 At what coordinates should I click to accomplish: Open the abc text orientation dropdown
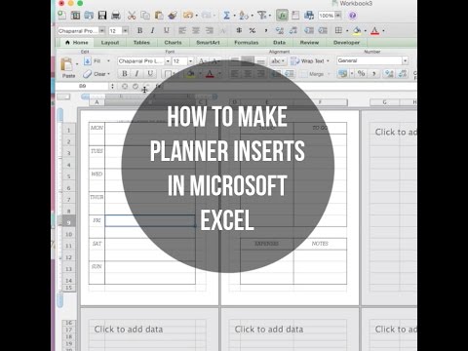click(277, 61)
